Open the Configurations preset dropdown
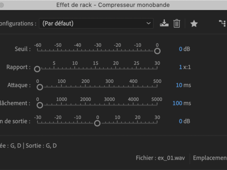The height and width of the screenshot is (170, 227). [96, 24]
